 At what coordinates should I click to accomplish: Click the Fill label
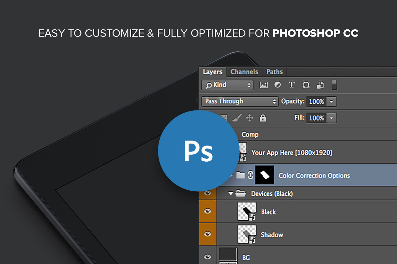pos(299,117)
